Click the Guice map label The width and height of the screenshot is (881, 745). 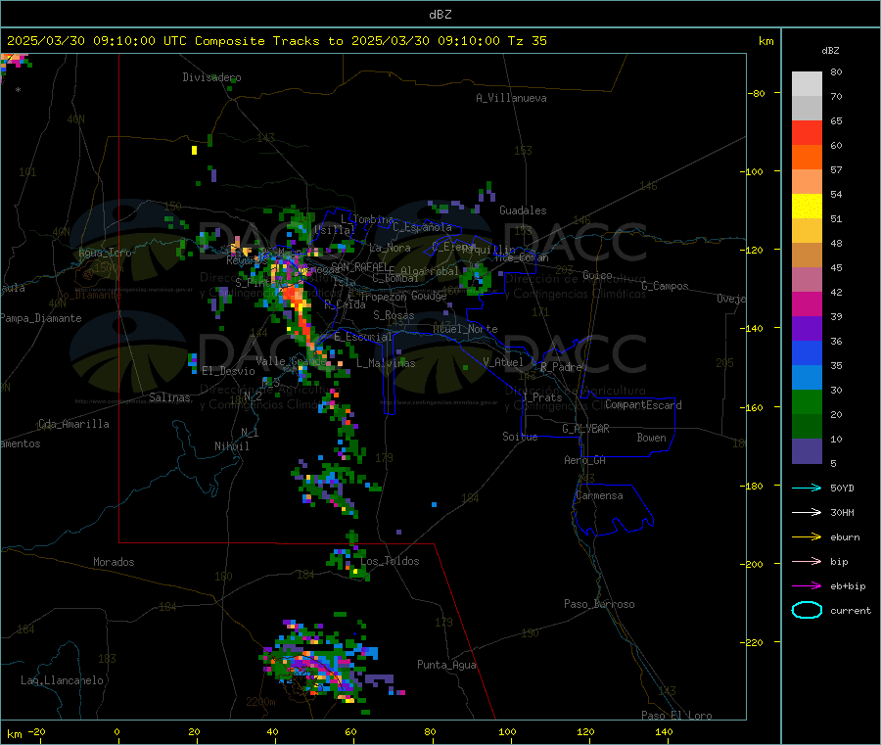(x=597, y=275)
